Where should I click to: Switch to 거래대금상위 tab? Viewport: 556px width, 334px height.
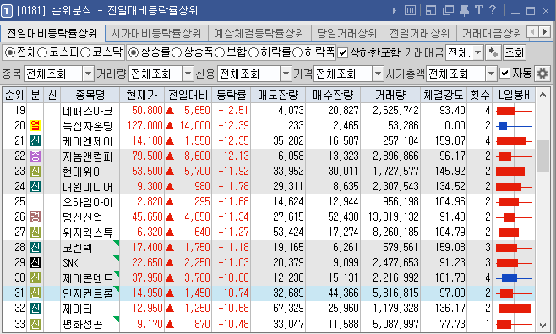(492, 33)
